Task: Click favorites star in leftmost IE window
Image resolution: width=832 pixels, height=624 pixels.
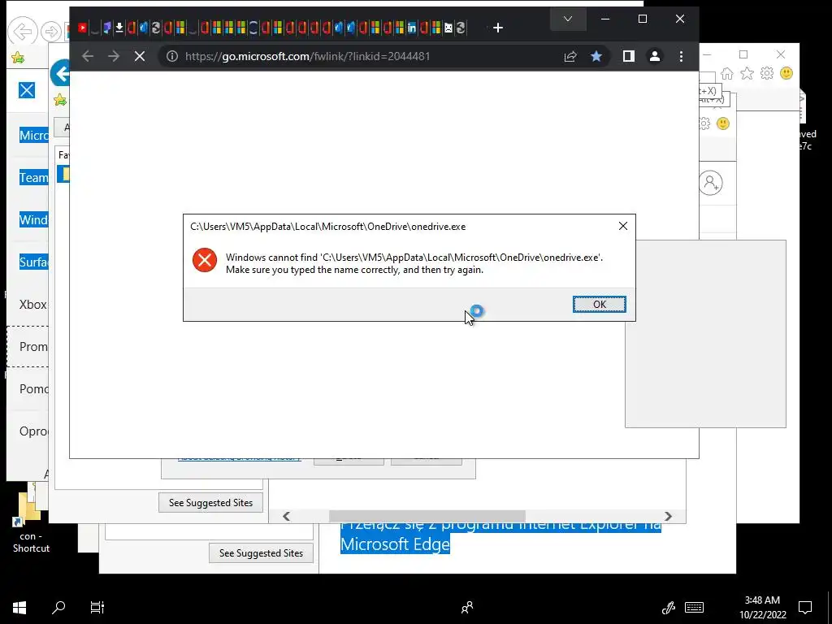Action: click(18, 58)
